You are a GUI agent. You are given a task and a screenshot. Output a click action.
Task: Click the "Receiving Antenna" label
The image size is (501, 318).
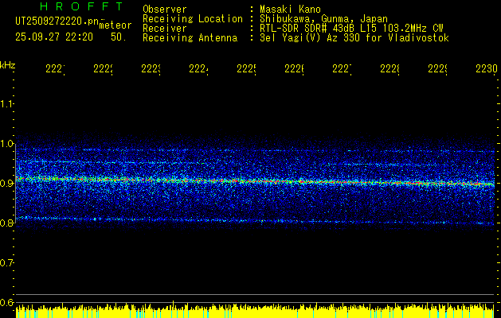190,38
